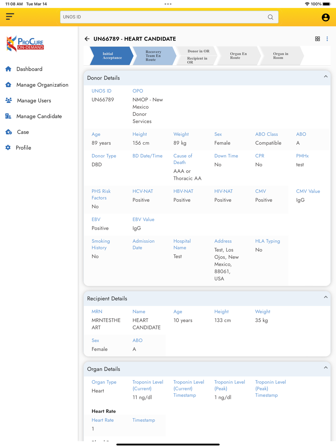This screenshot has height=448, width=336.
Task: Open the user account avatar icon
Action: 326,17
